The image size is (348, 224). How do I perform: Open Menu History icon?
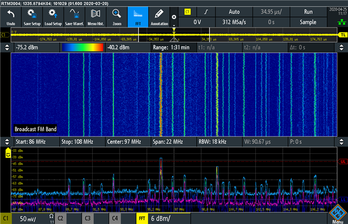tap(96, 17)
